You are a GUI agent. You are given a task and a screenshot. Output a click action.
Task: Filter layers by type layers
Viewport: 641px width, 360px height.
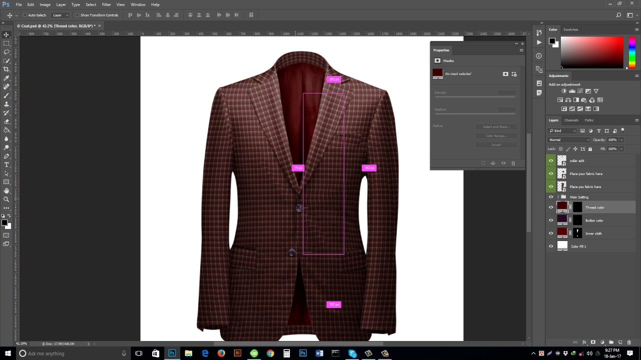[x=598, y=131]
